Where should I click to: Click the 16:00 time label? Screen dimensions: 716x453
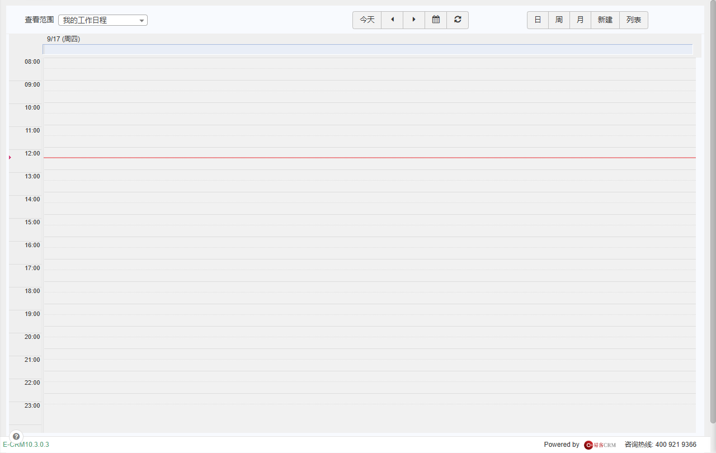(x=32, y=245)
